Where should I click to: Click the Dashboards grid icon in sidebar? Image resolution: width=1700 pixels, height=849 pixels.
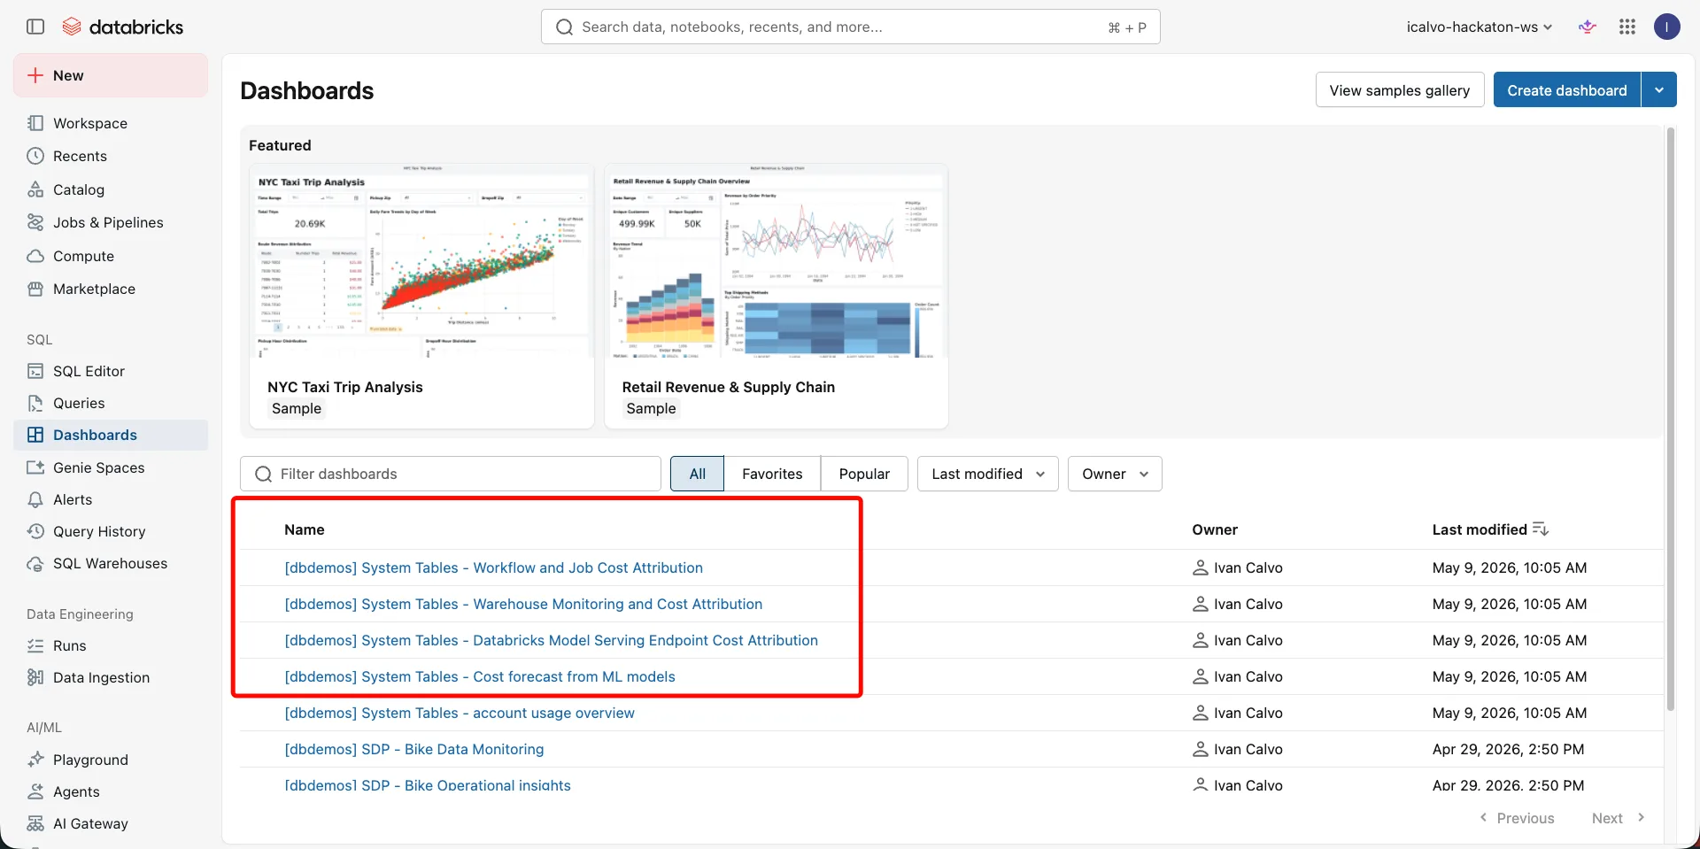[x=35, y=435]
